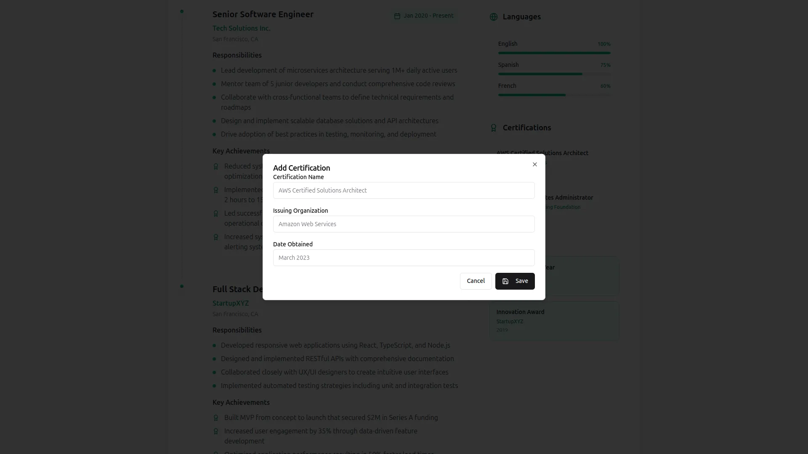Click the disk icon inside the Save button

[505, 281]
